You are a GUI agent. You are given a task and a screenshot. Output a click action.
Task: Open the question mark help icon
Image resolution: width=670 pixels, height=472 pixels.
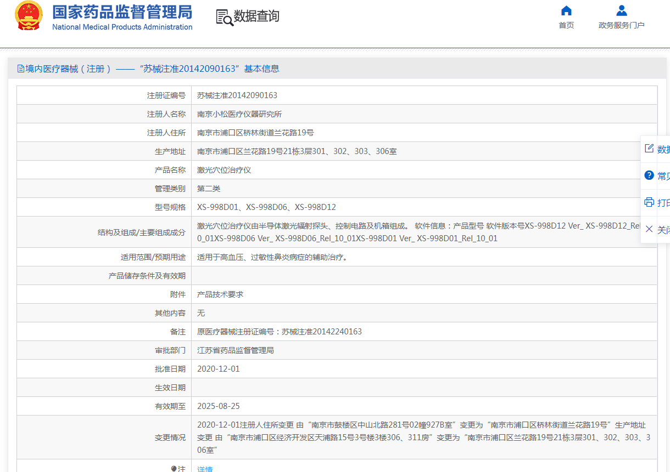pos(649,175)
